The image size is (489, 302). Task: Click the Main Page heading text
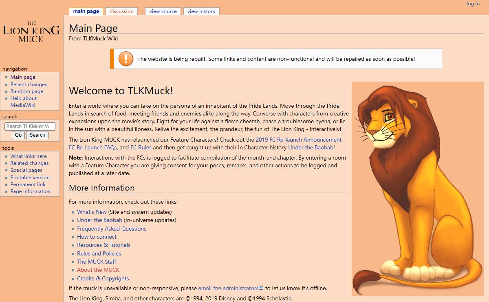click(93, 28)
